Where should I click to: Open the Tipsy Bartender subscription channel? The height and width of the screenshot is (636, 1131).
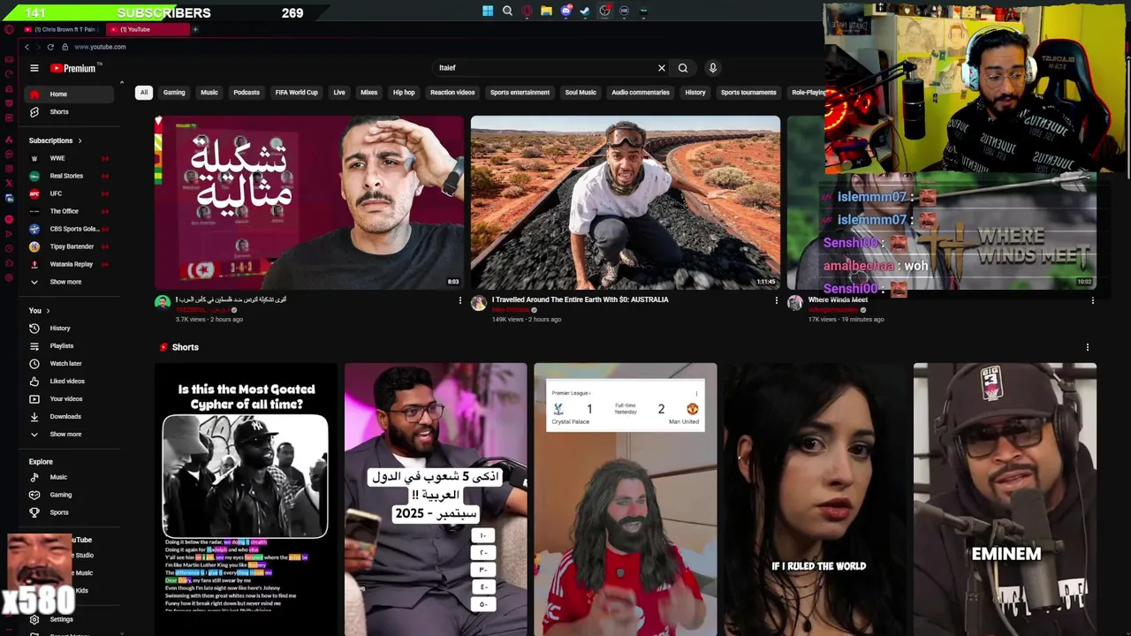point(71,246)
